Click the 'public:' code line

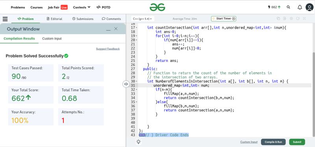(150, 69)
